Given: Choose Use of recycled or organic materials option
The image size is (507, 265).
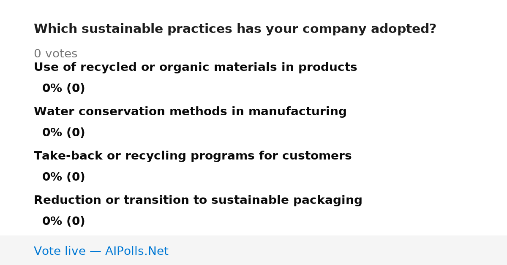Looking at the screenshot, I should click(195, 68).
